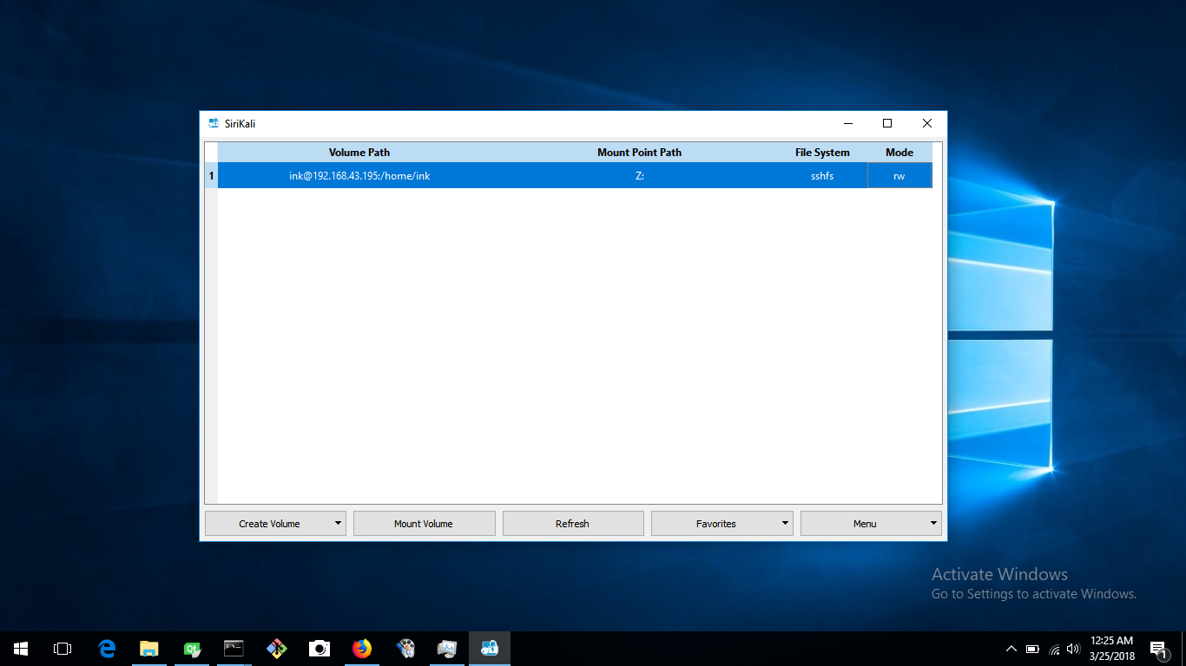1186x666 pixels.
Task: Open the Camera app in the taskbar
Action: (320, 648)
